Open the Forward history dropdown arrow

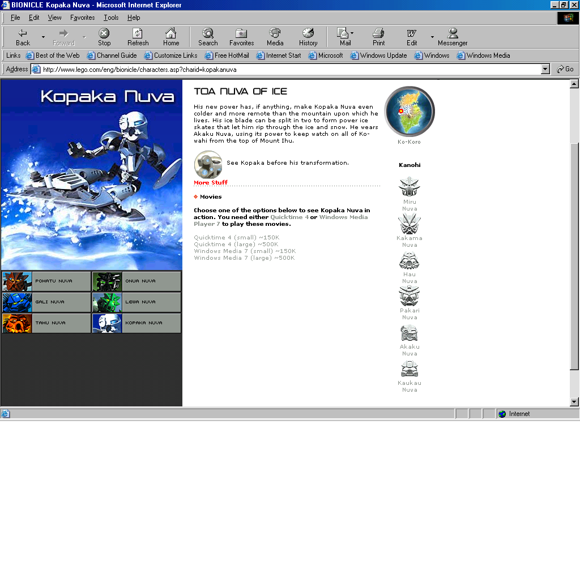[x=84, y=37]
